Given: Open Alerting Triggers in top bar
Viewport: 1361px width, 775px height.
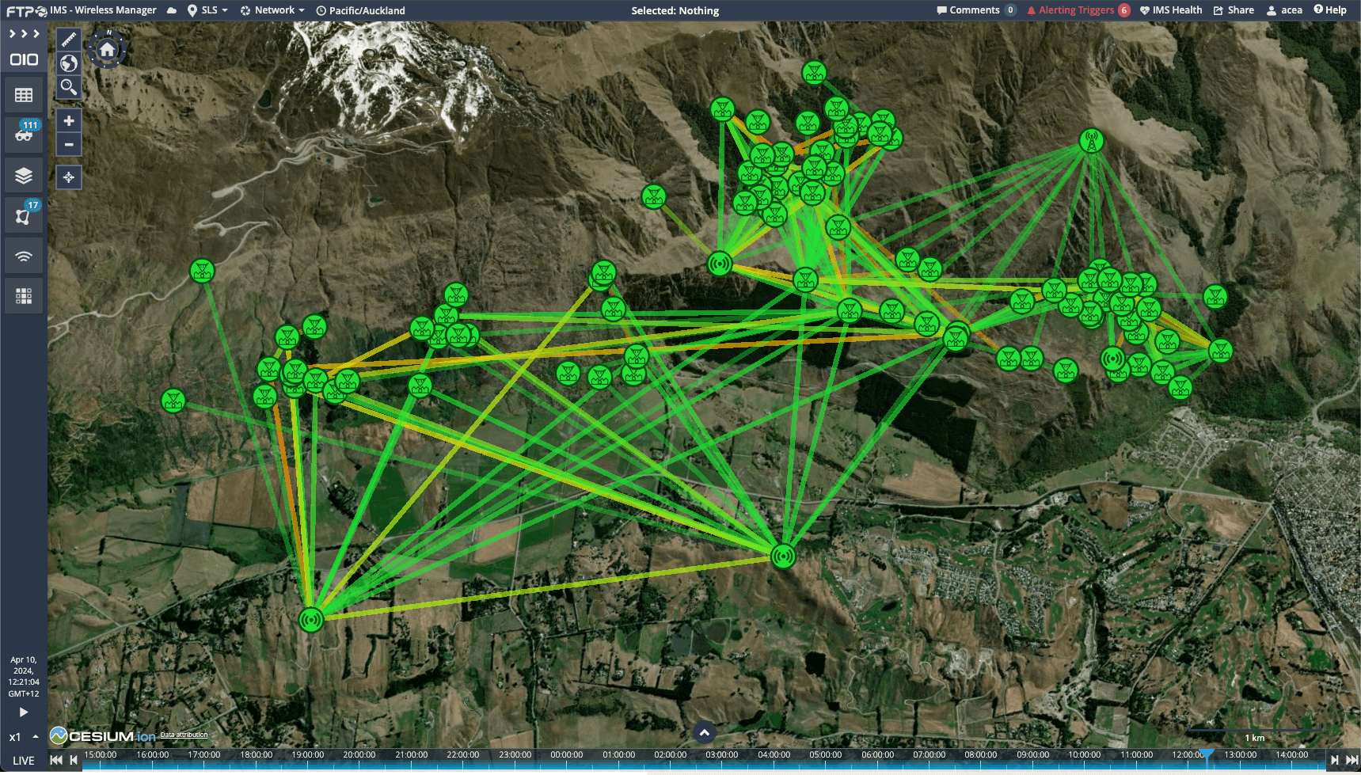Looking at the screenshot, I should [1077, 10].
